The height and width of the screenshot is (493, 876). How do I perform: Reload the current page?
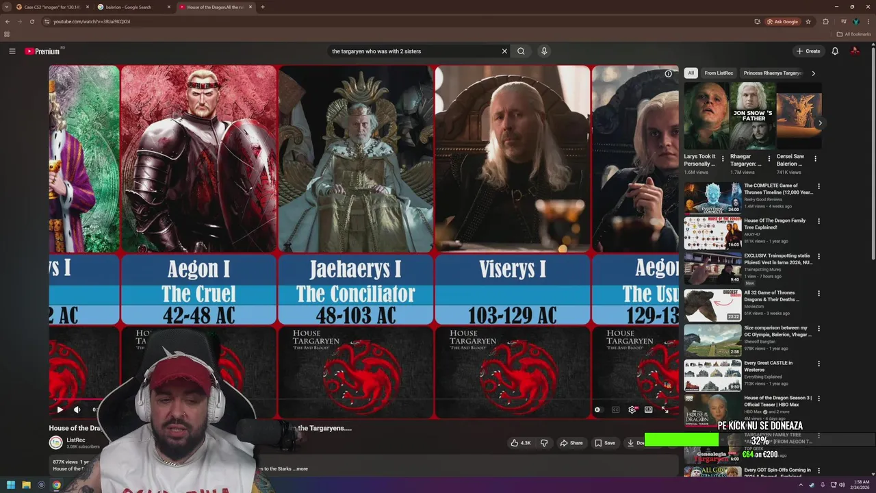point(31,21)
